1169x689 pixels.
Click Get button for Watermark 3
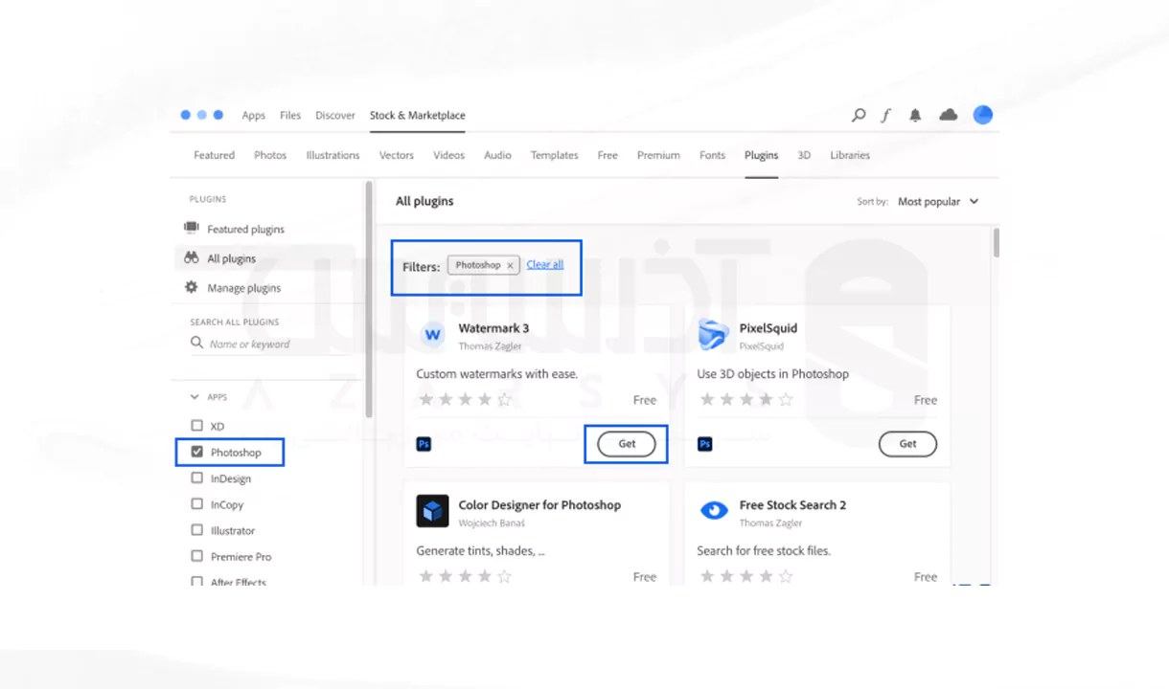click(627, 444)
